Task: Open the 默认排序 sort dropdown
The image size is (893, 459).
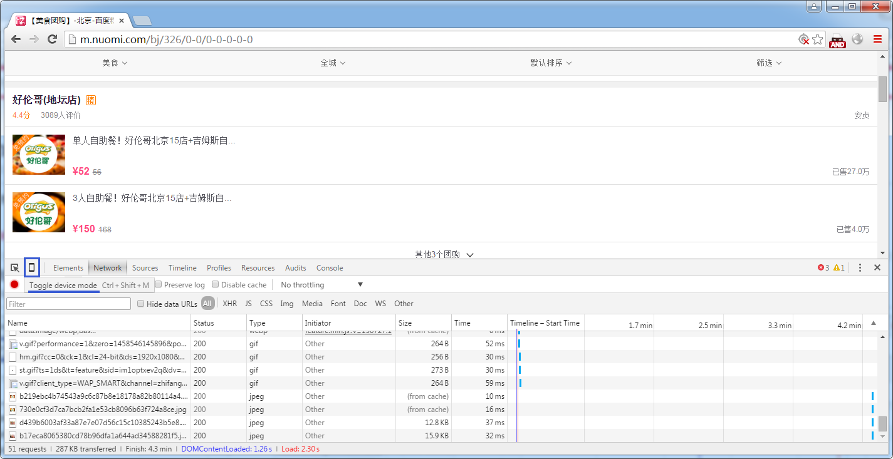Action: (x=551, y=63)
